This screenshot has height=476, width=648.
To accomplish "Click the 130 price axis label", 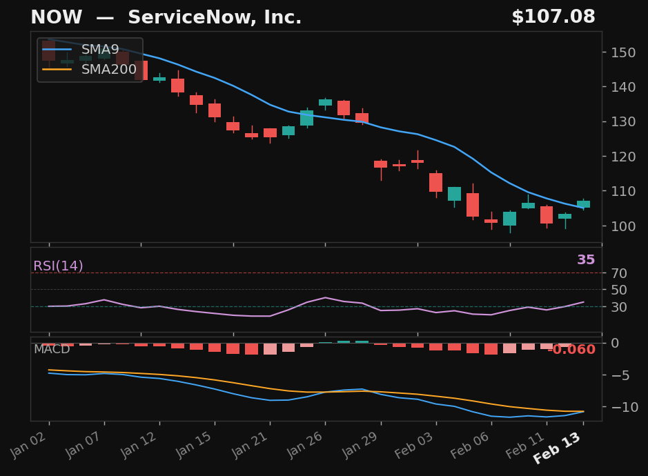I will (x=623, y=122).
